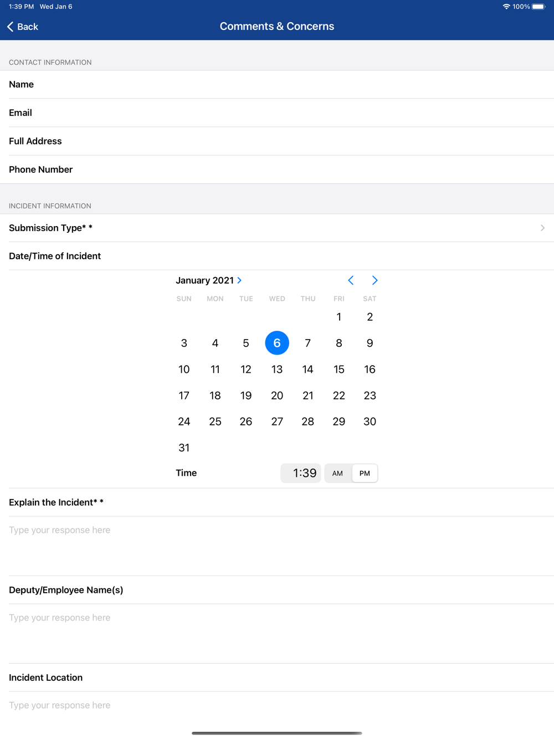Select January 2 on the calendar
Screen dimensions: 554x739
pos(370,317)
